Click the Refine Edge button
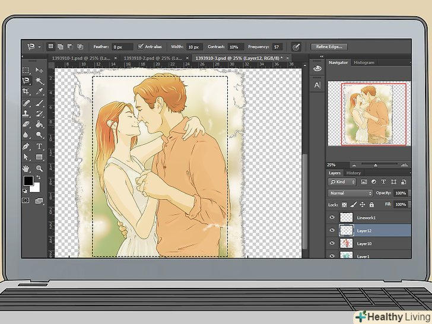 click(x=330, y=47)
